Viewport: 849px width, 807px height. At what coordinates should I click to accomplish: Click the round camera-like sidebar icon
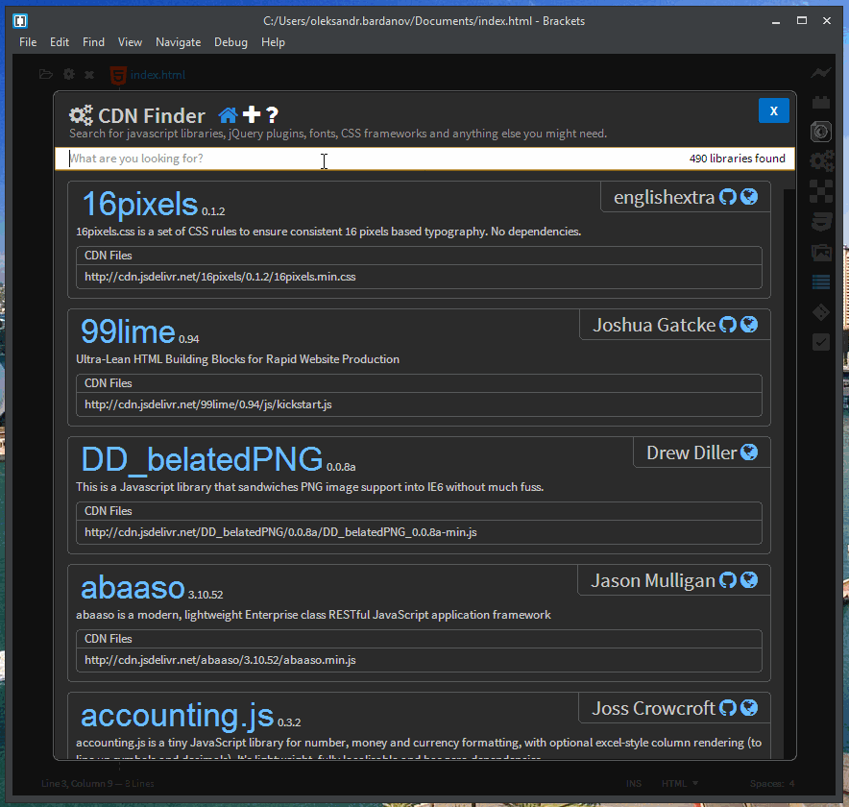click(x=821, y=132)
